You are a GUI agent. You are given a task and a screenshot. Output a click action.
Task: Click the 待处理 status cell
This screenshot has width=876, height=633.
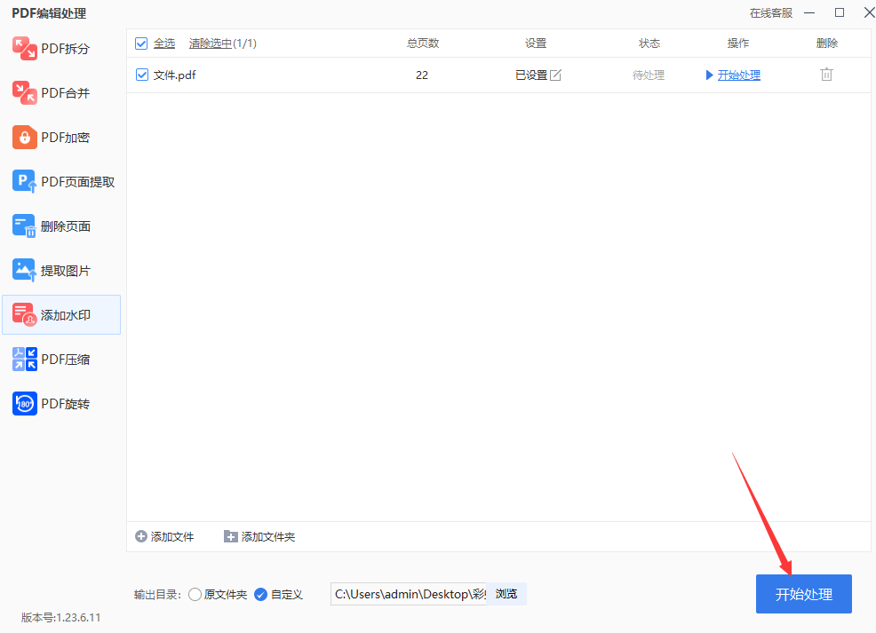click(648, 75)
